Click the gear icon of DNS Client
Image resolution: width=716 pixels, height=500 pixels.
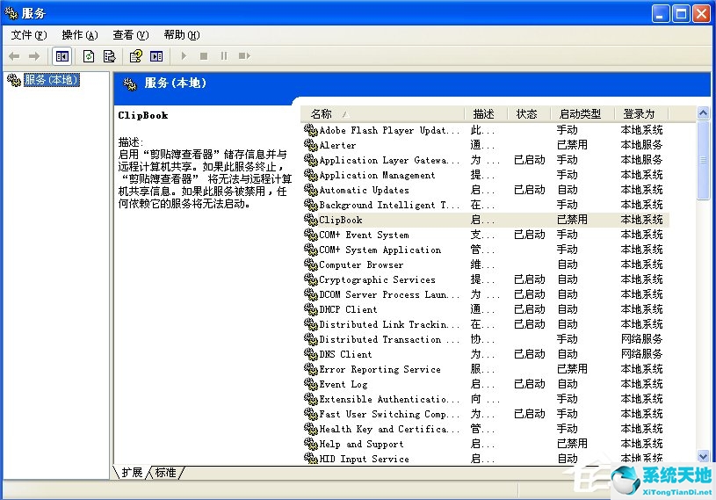tap(310, 354)
